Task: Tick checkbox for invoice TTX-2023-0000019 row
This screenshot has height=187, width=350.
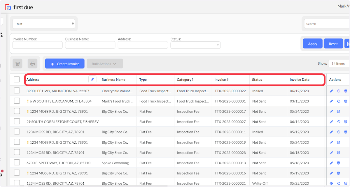Action: point(17,142)
